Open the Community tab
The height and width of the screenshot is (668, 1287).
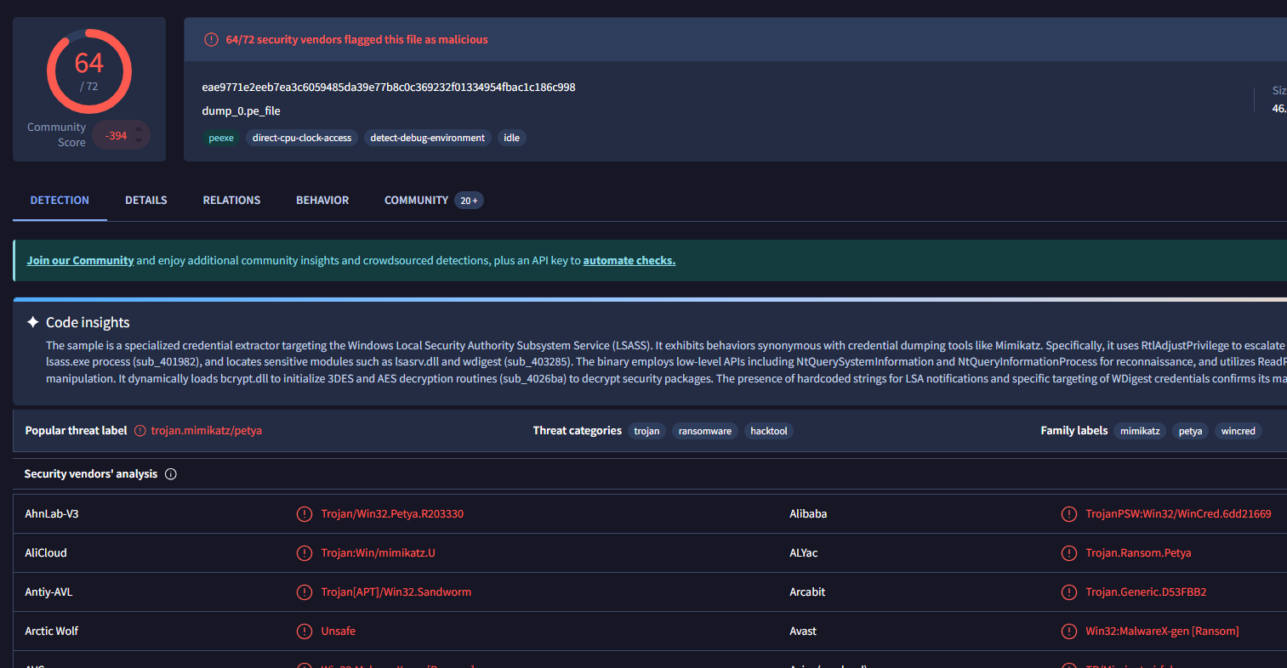(416, 201)
